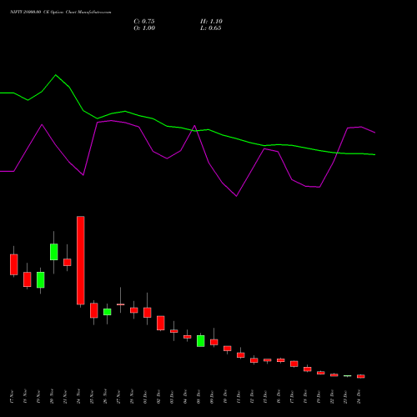The width and height of the screenshot is (417, 417).
Task: Click the green indicator line's highest peak
Action: tap(56, 75)
